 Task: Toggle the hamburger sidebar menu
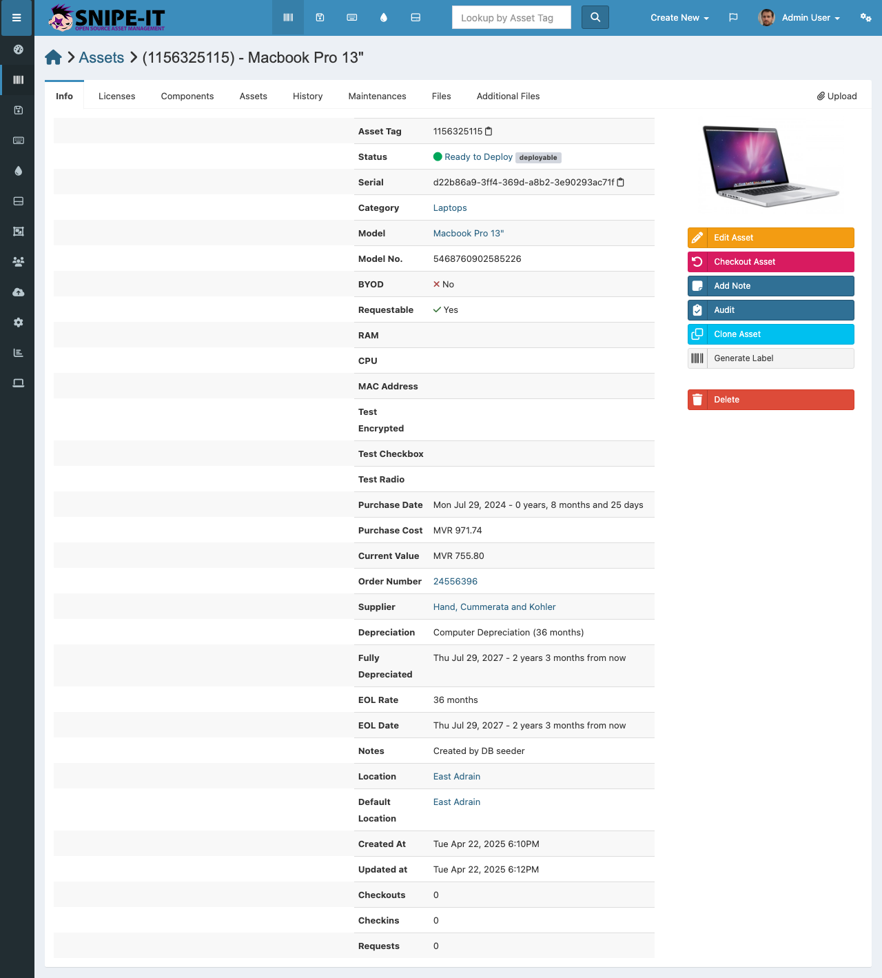[x=17, y=18]
